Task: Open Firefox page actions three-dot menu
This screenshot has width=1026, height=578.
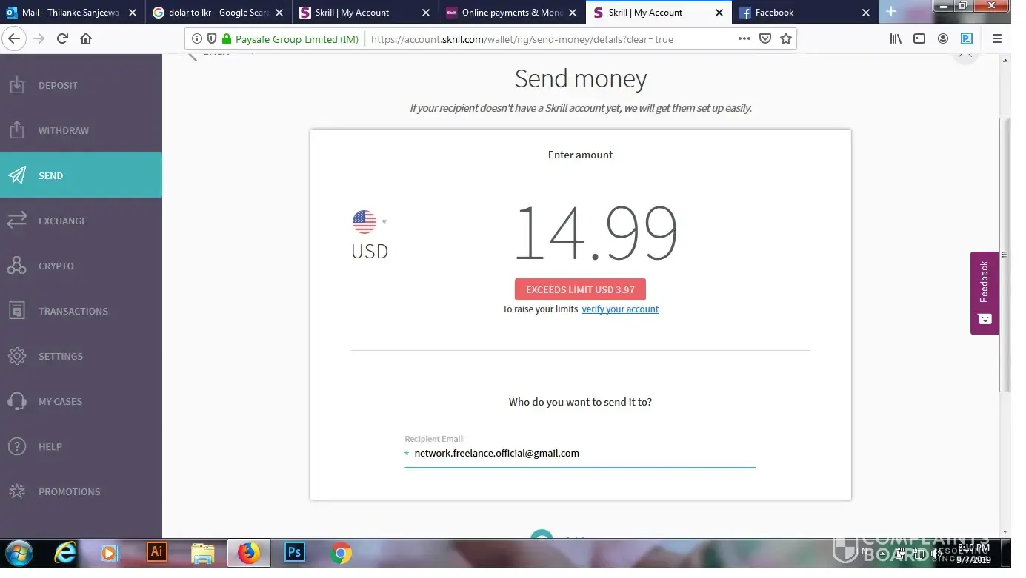Action: coord(744,38)
